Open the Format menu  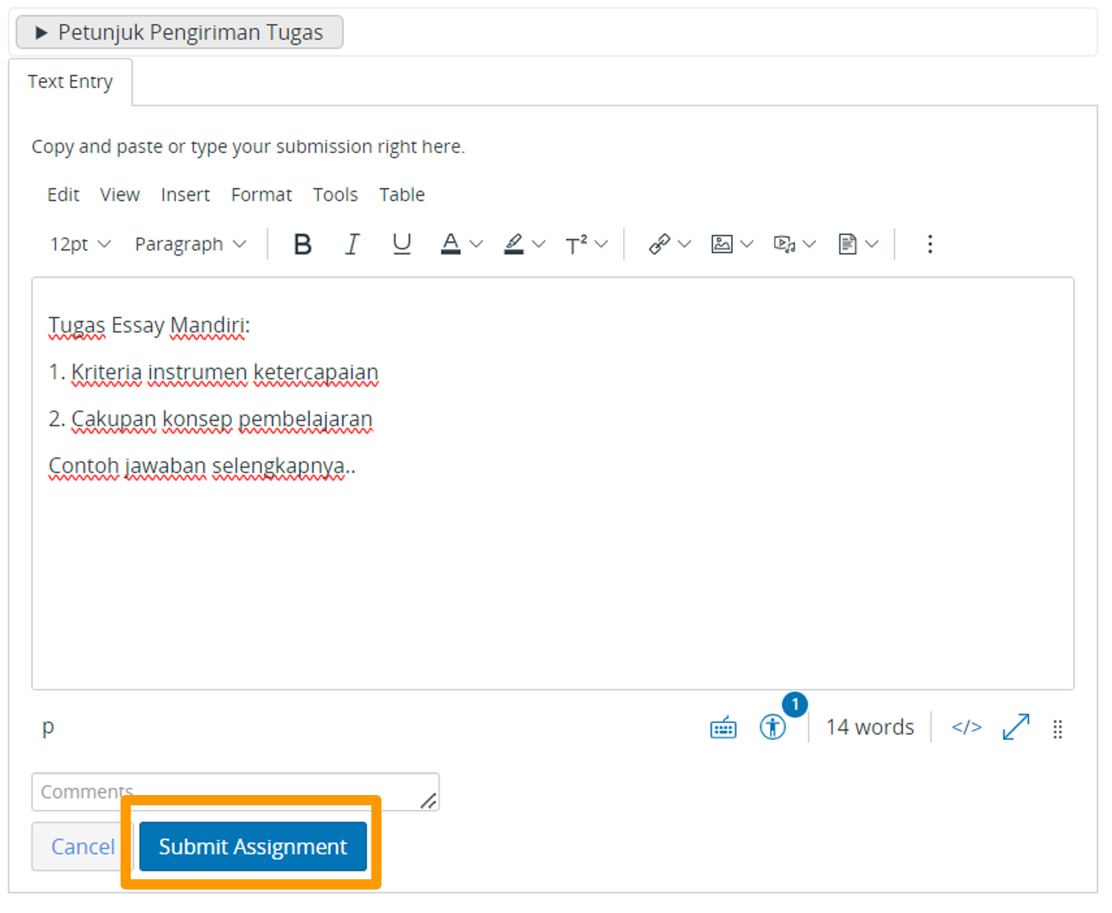click(x=261, y=195)
